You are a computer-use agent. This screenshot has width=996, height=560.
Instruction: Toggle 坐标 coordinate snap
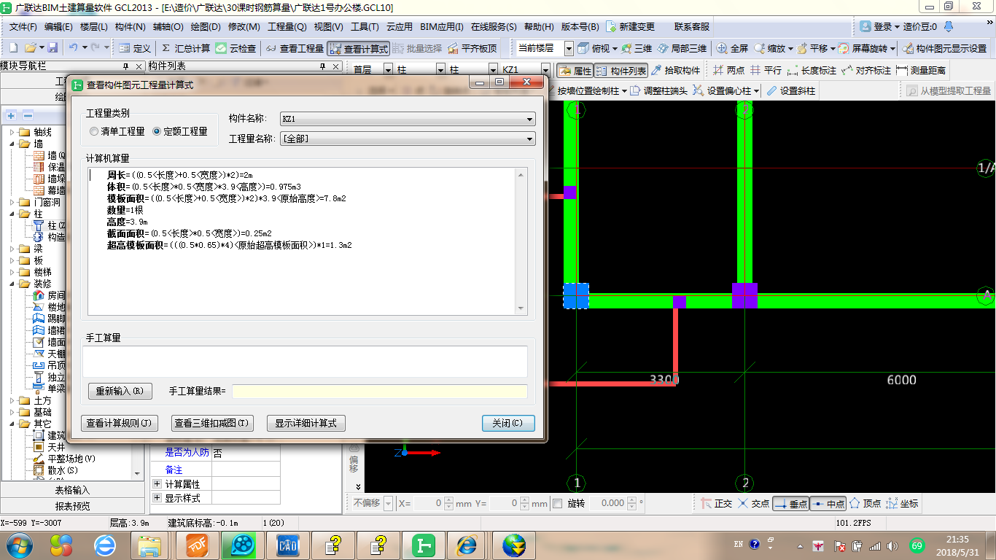click(x=902, y=504)
